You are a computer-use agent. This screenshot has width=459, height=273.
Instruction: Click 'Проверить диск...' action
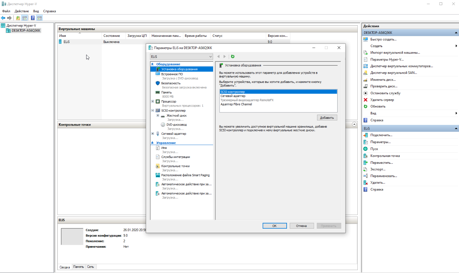pyautogui.click(x=384, y=86)
